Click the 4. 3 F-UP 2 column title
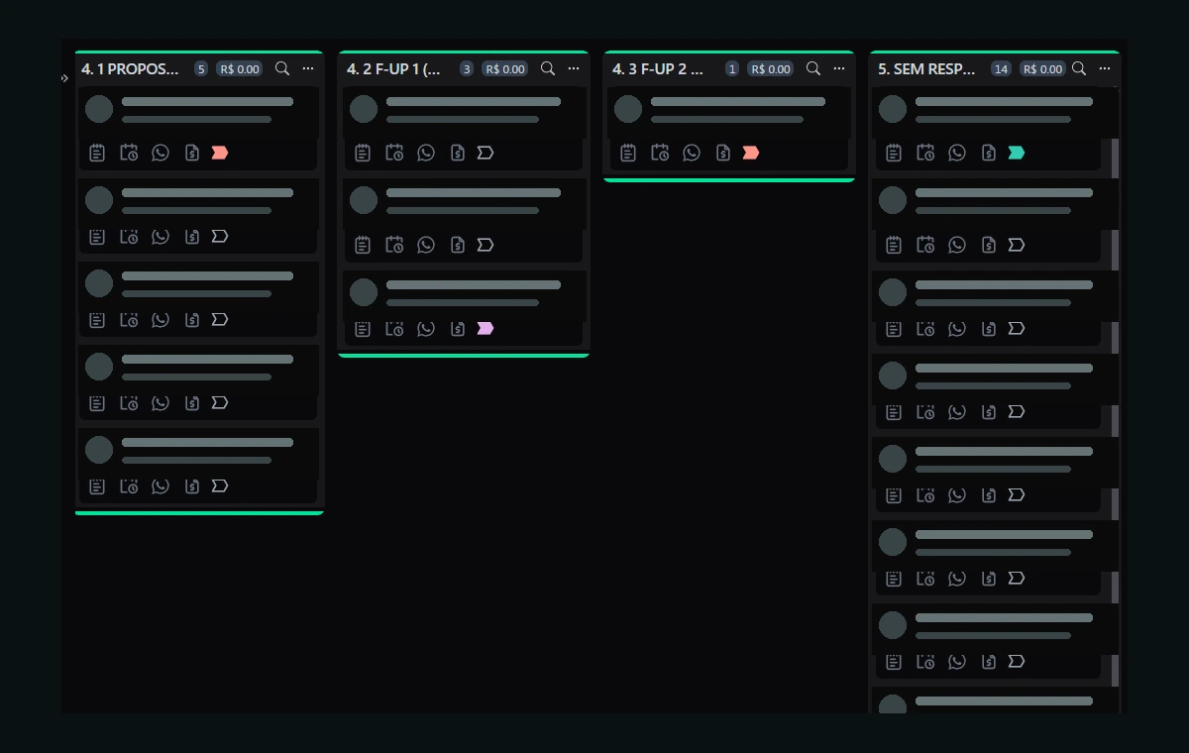The width and height of the screenshot is (1189, 753). (658, 68)
